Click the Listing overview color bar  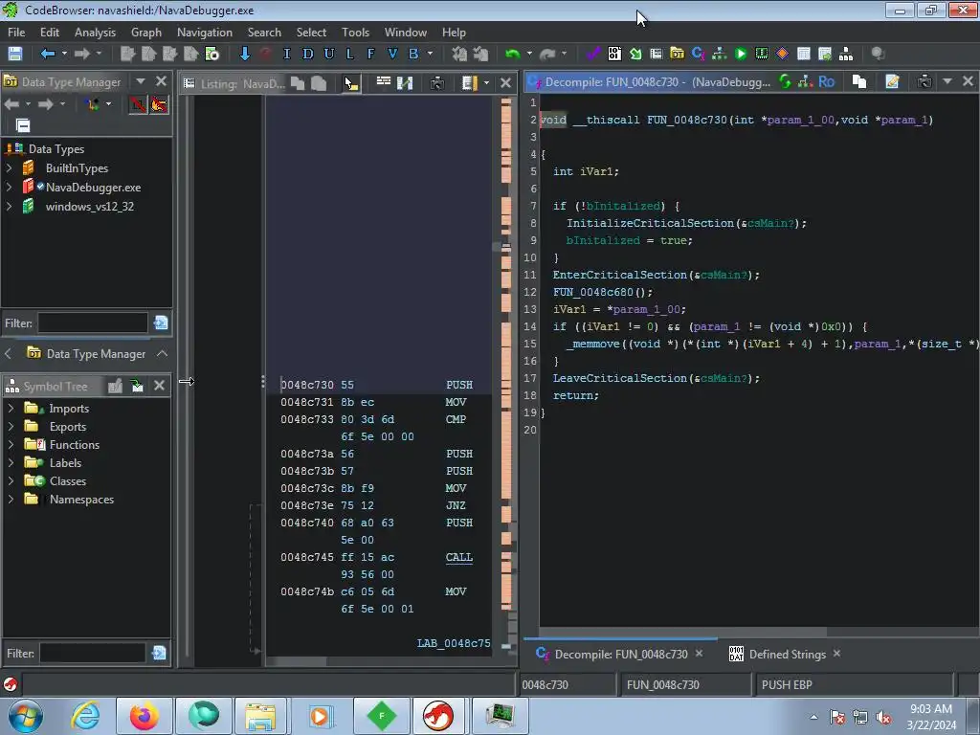coord(506,375)
